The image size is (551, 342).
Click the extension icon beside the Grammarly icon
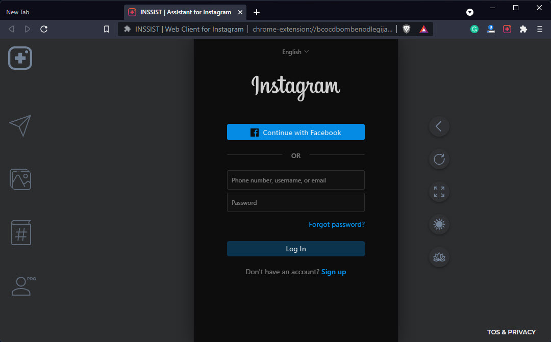(491, 29)
